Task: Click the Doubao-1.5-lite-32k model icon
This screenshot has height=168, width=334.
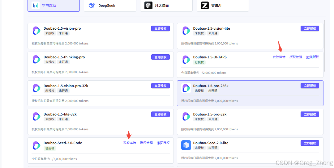Action: 36,116
